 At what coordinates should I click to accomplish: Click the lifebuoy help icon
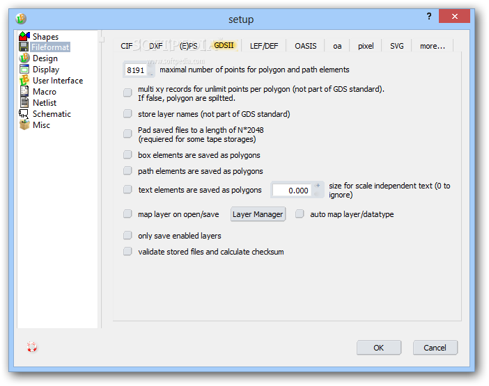(32, 347)
